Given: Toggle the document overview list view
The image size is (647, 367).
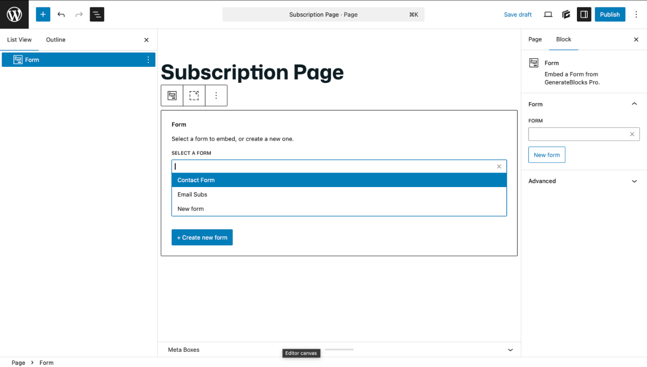Looking at the screenshot, I should 97,15.
